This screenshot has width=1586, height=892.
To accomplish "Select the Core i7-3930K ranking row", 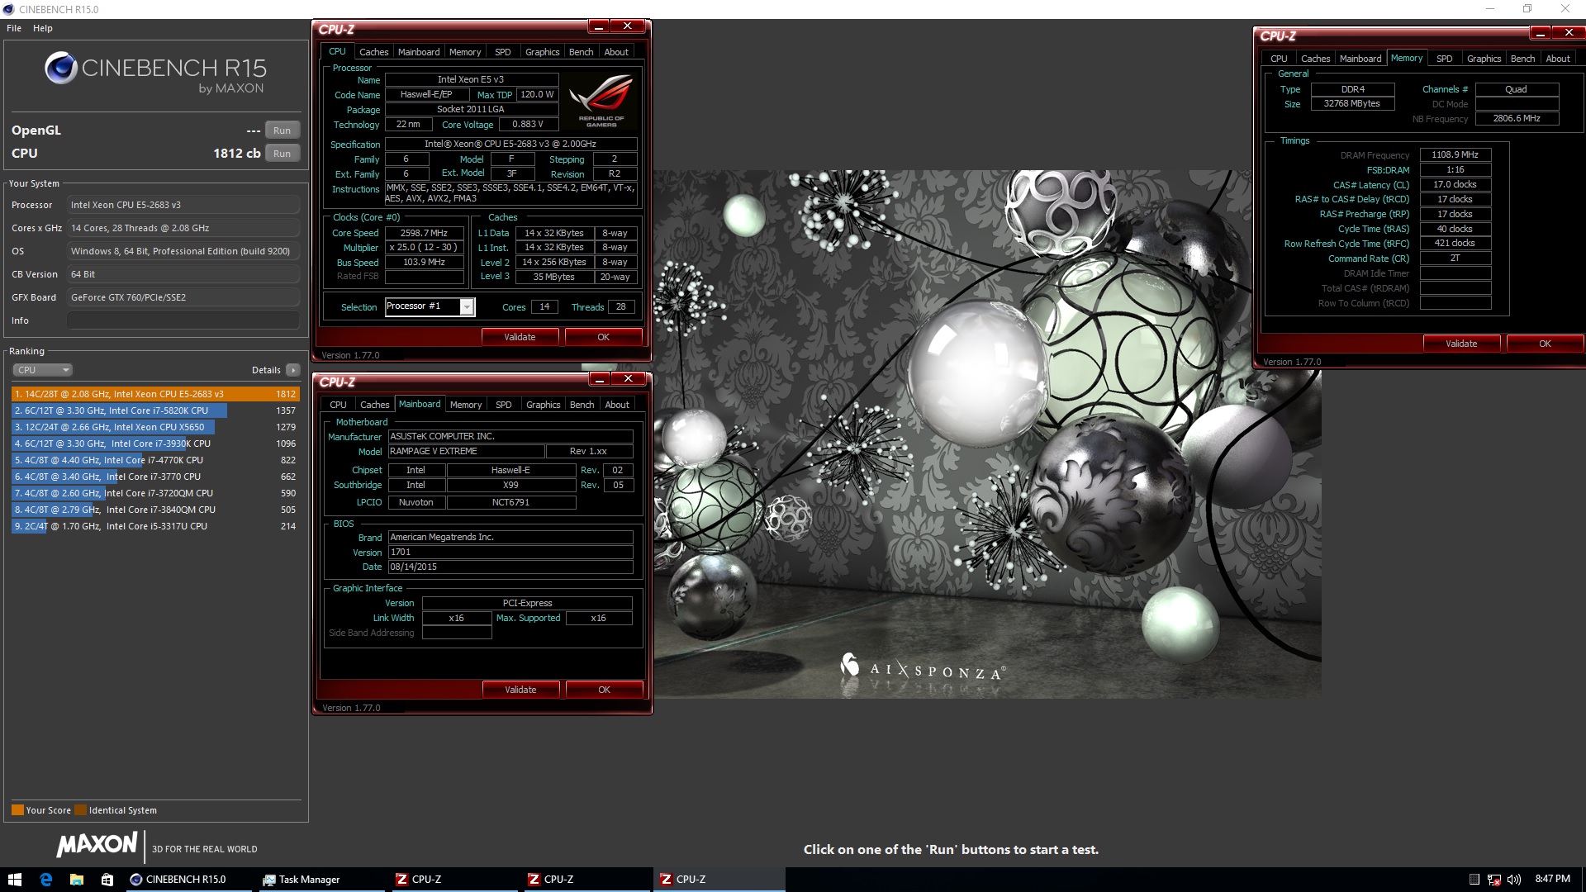I will click(155, 444).
